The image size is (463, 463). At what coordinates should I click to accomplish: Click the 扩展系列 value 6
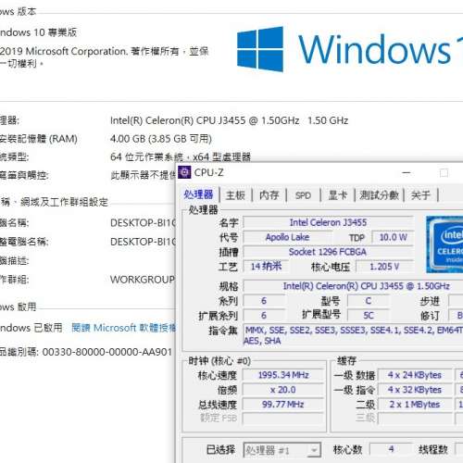pyautogui.click(x=264, y=315)
